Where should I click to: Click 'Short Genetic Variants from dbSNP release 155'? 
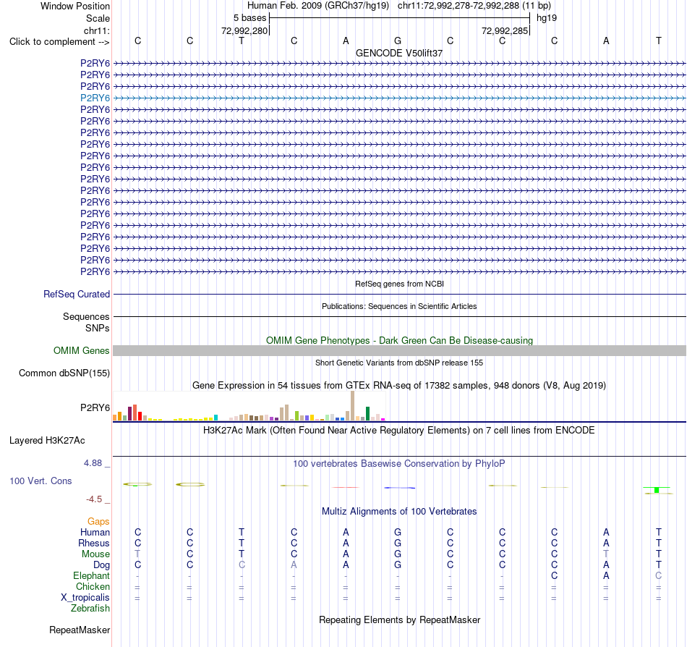coord(399,363)
